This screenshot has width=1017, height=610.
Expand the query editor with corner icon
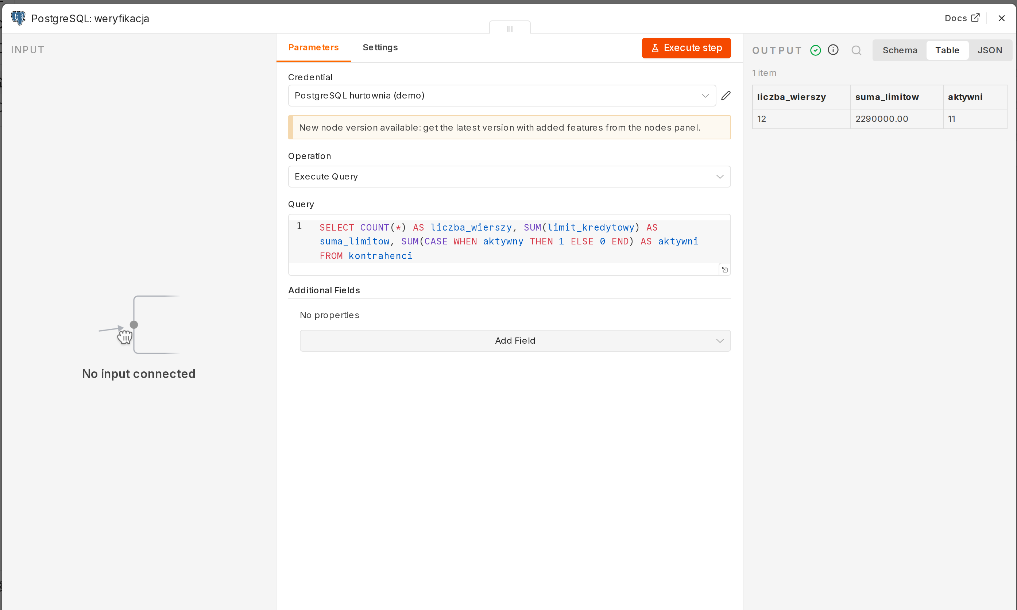pyautogui.click(x=724, y=270)
